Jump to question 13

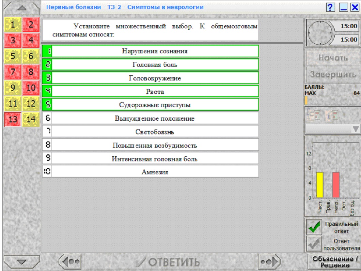pos(13,119)
